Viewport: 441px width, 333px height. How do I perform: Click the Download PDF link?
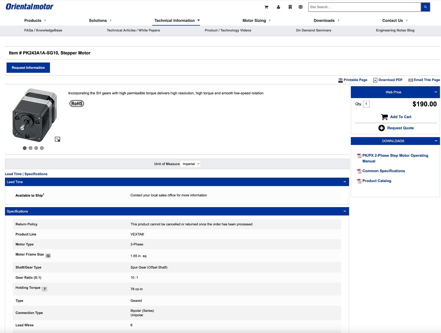390,80
